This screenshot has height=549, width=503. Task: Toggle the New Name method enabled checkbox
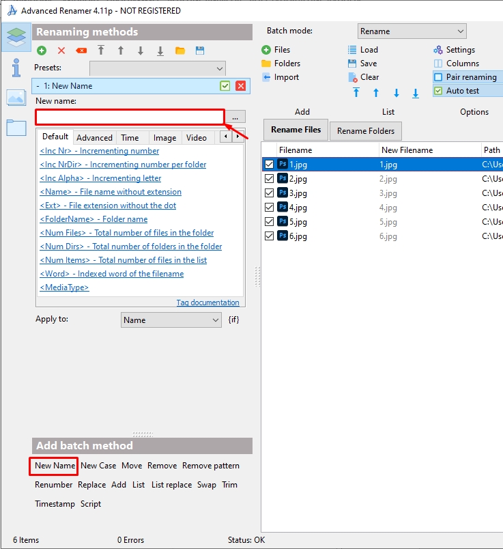tap(225, 86)
